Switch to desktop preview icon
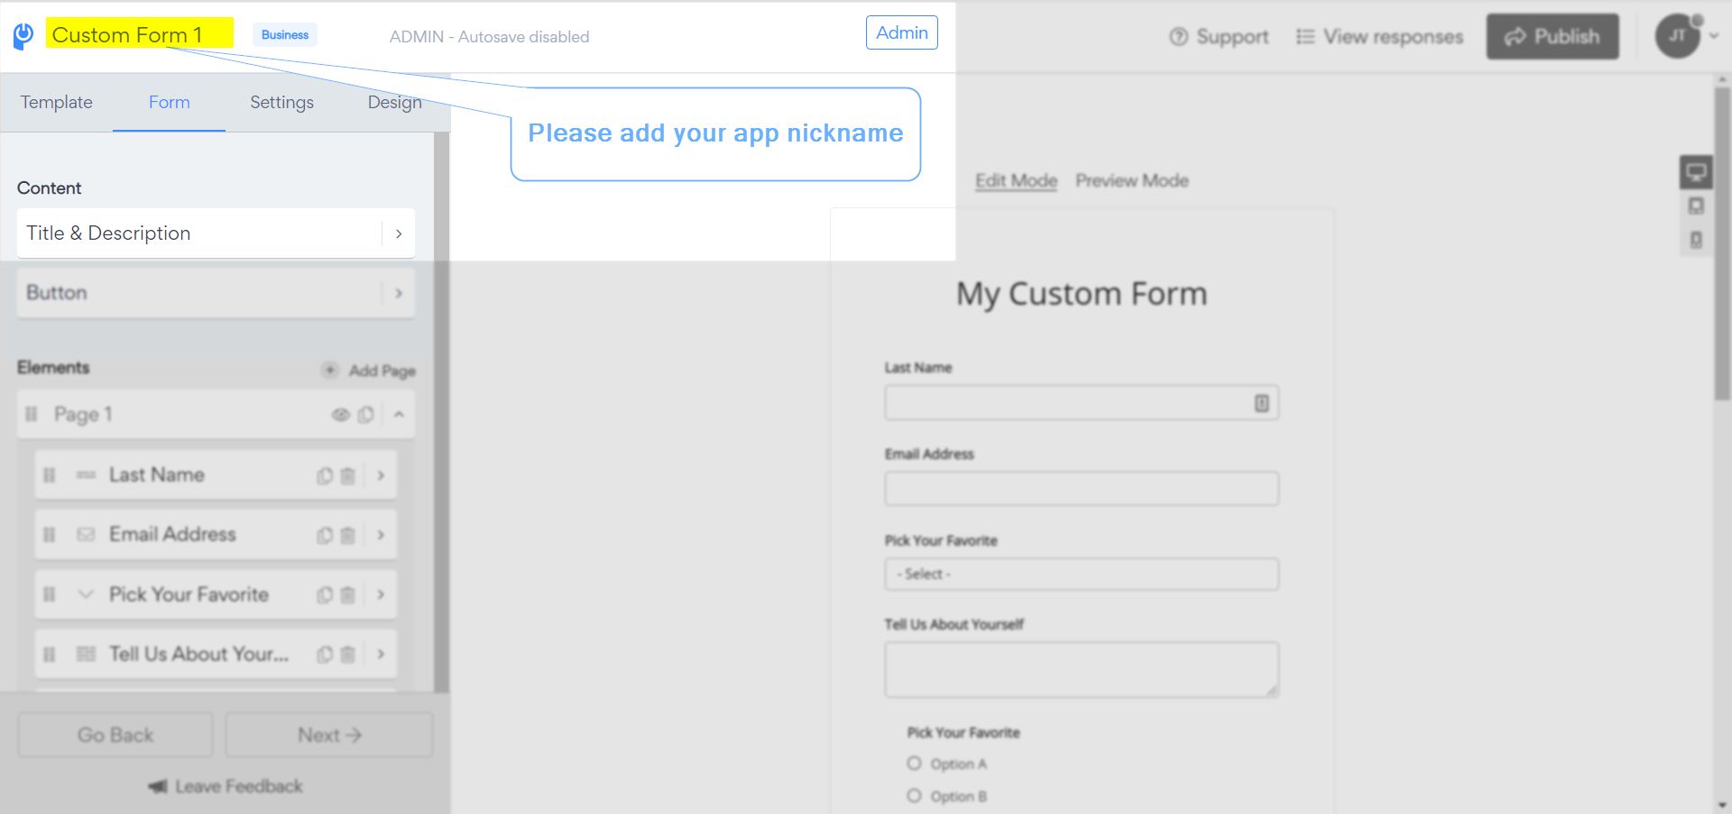Screen dimensions: 1732x814 point(1696,172)
